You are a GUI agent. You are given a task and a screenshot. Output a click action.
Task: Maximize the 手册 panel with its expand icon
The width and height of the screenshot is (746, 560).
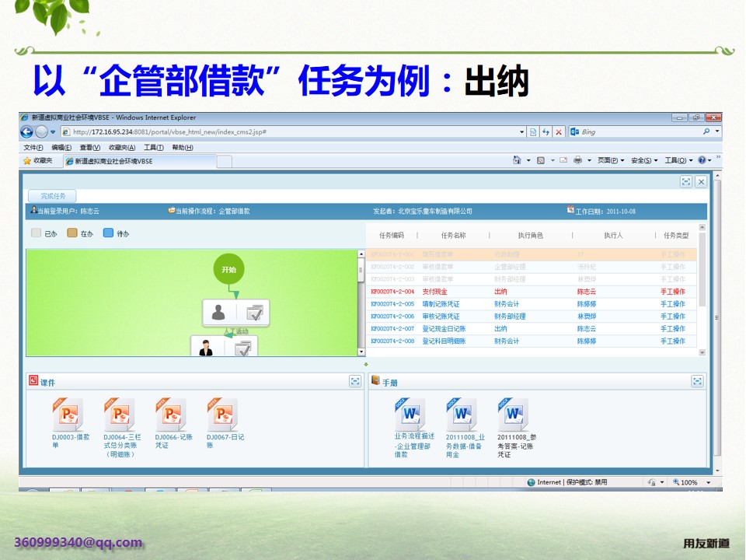[697, 381]
